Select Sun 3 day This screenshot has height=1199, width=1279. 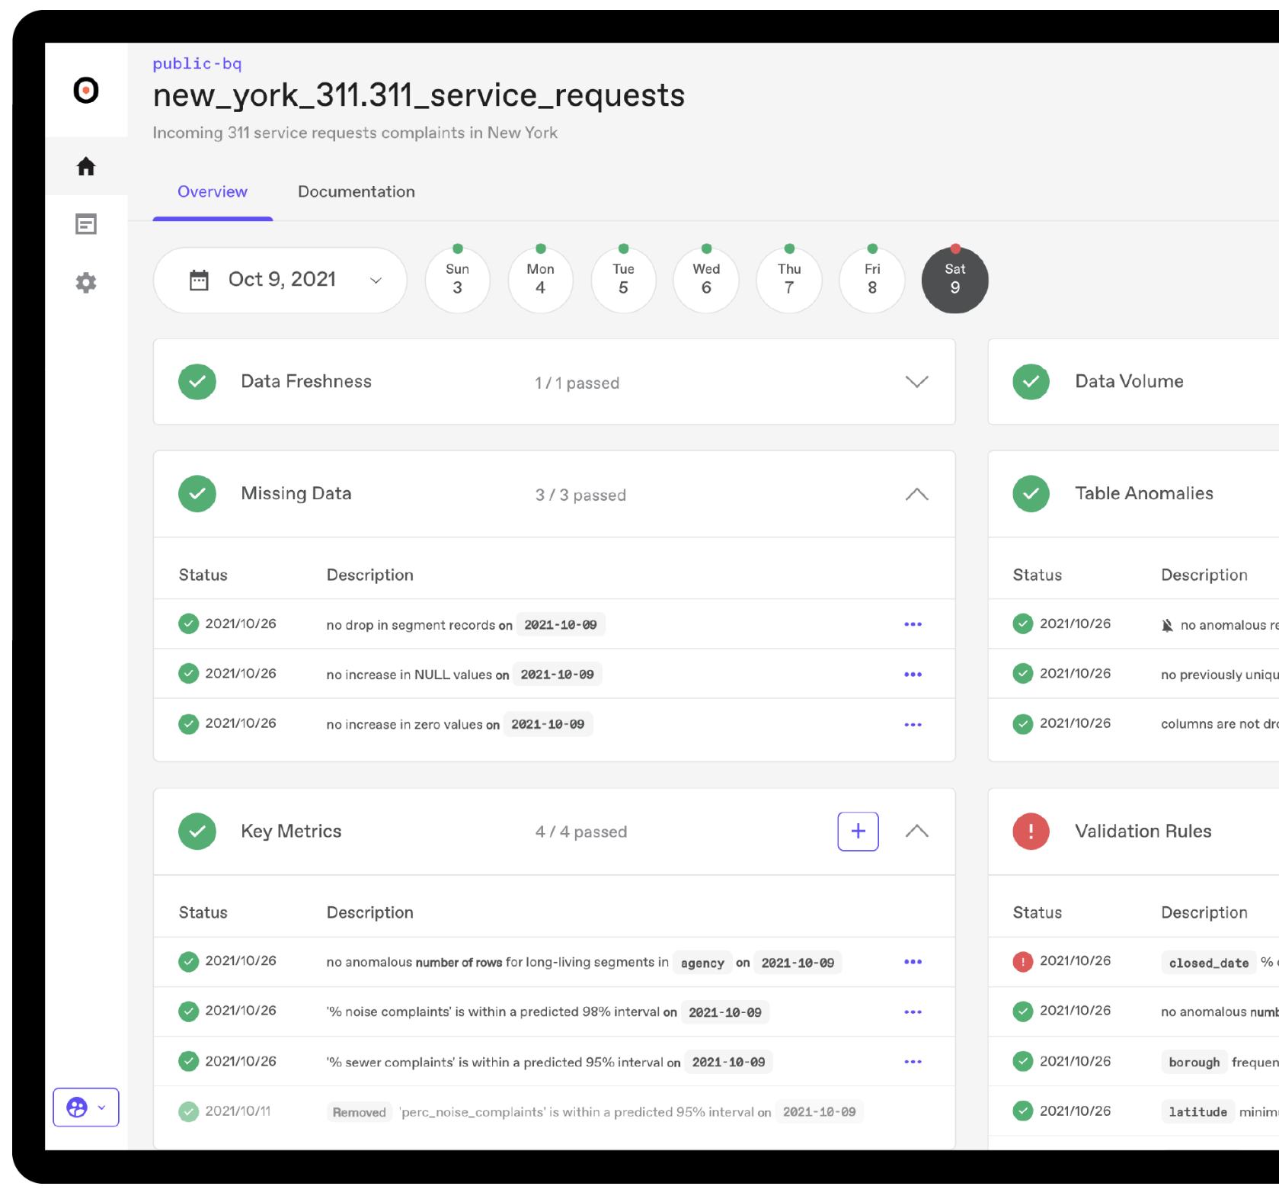(x=457, y=280)
